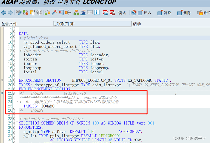Click the 'PARAMETERS:' keyword on line 30

pos(31,127)
